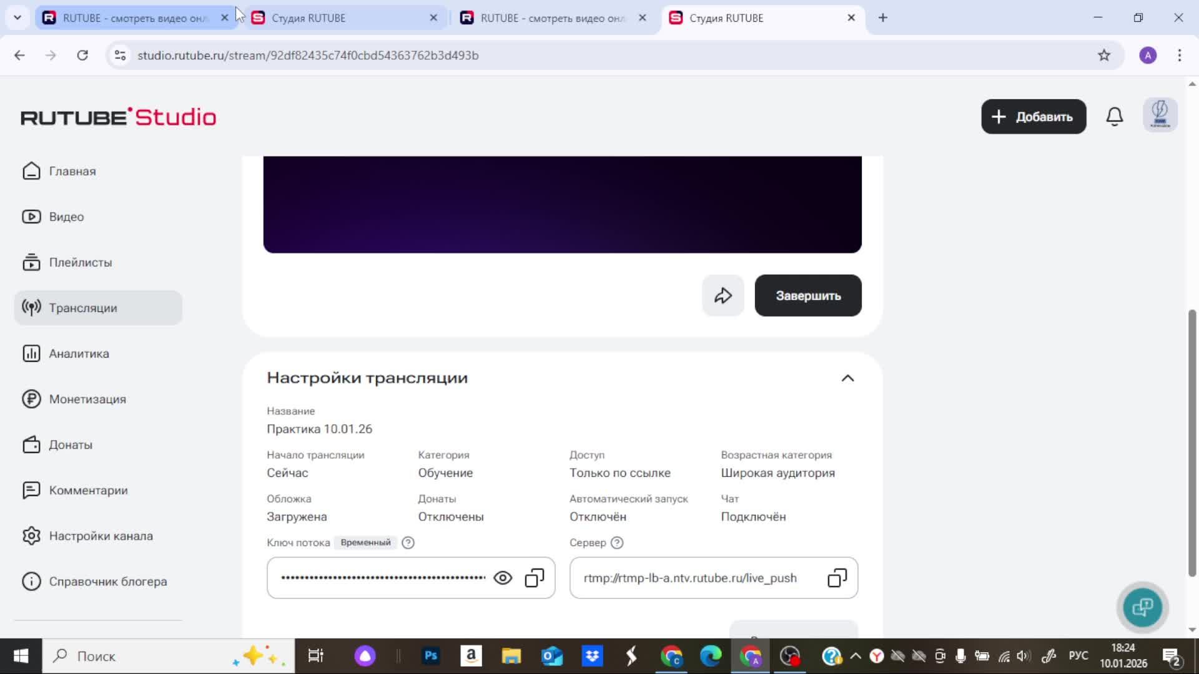Open Photoshop from the taskbar
The width and height of the screenshot is (1199, 674).
431,656
